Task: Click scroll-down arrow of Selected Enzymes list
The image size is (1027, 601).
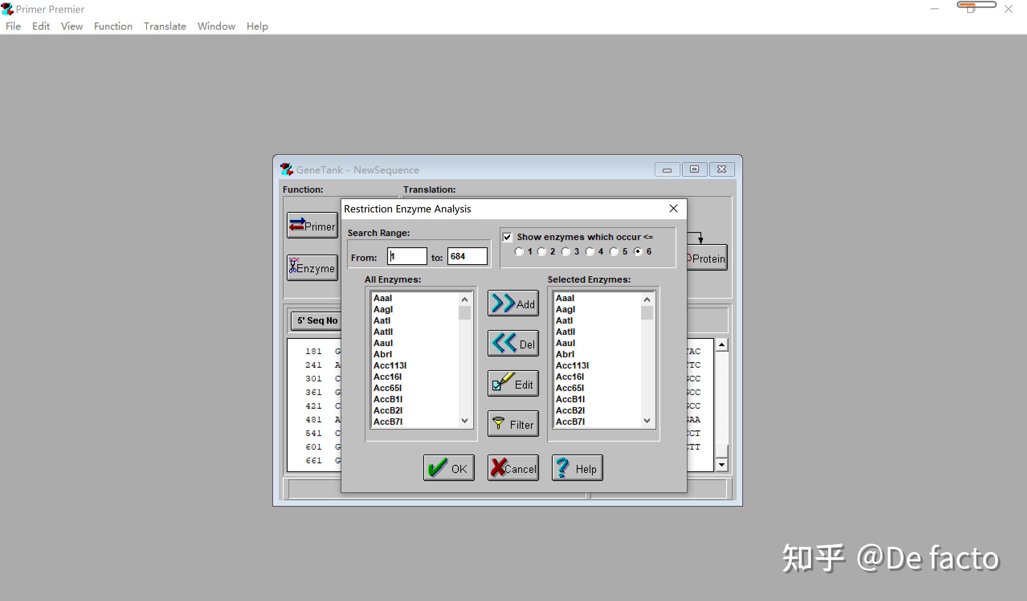Action: (647, 420)
